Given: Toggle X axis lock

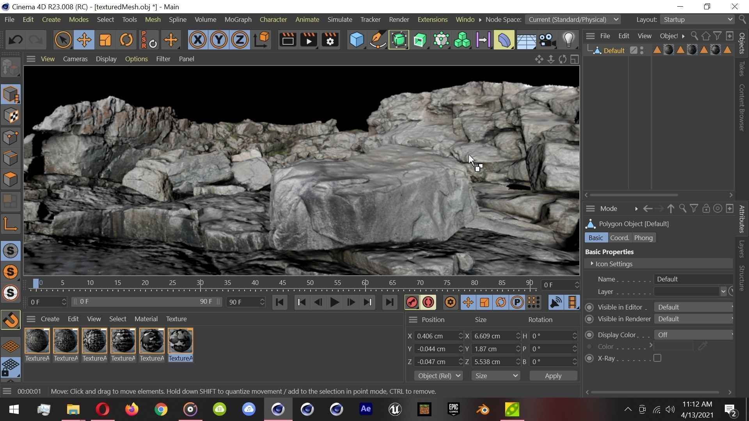Looking at the screenshot, I should (198, 40).
